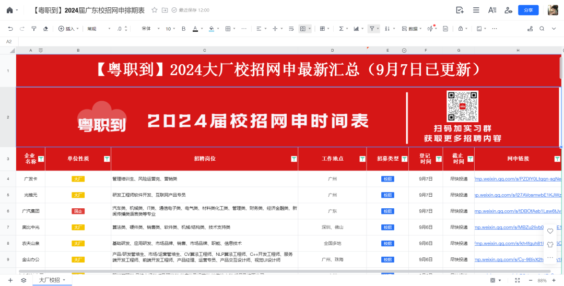Click the redo arrow

22,29
